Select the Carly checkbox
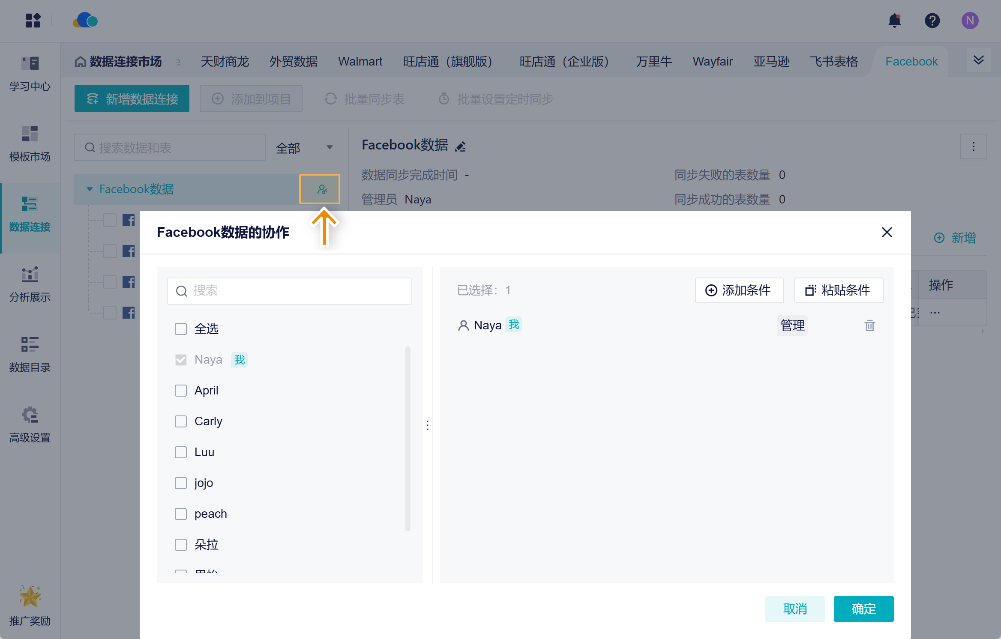This screenshot has width=1001, height=639. tap(181, 421)
